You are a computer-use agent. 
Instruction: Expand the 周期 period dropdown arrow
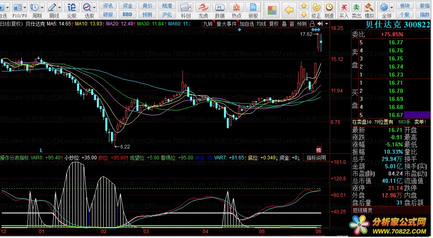tap(42, 7)
